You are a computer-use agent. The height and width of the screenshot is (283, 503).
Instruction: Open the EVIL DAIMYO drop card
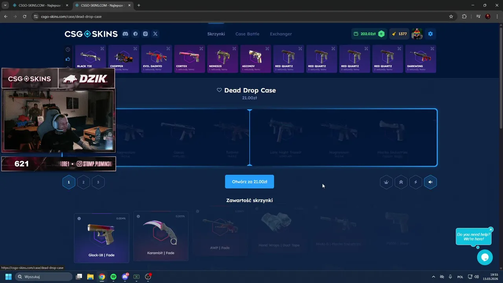click(156, 59)
